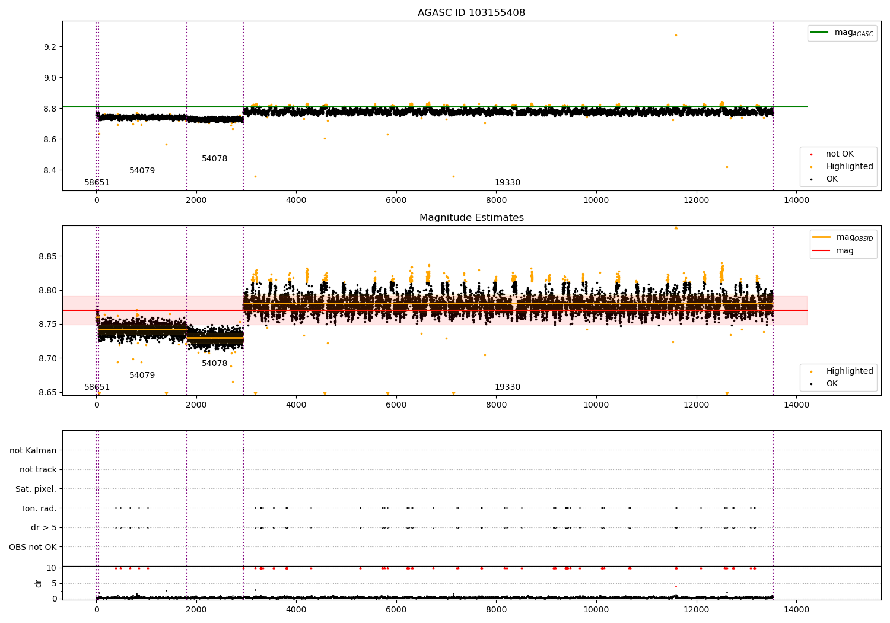
Task: Click the red mag legend entry
Action: coord(833,251)
